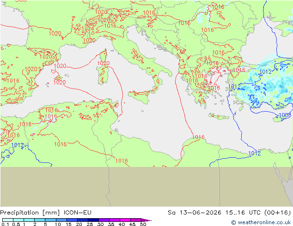The width and height of the screenshot is (293, 226).
Task: Click the '25' legend value label
Action: point(90,224)
